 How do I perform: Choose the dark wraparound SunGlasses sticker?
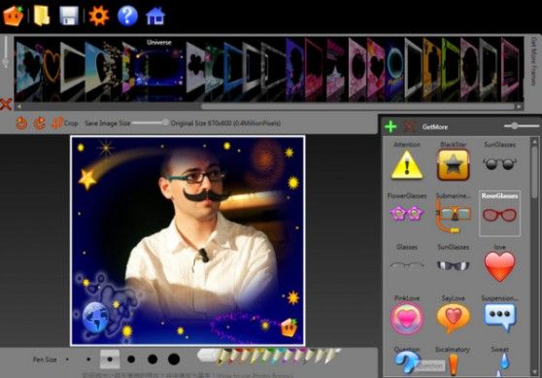tap(454, 265)
